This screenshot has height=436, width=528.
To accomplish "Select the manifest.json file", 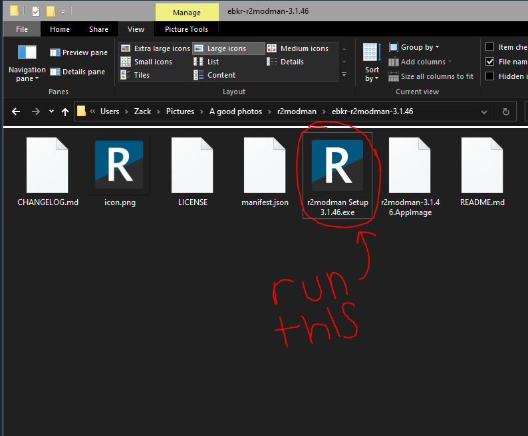I will tap(265, 172).
